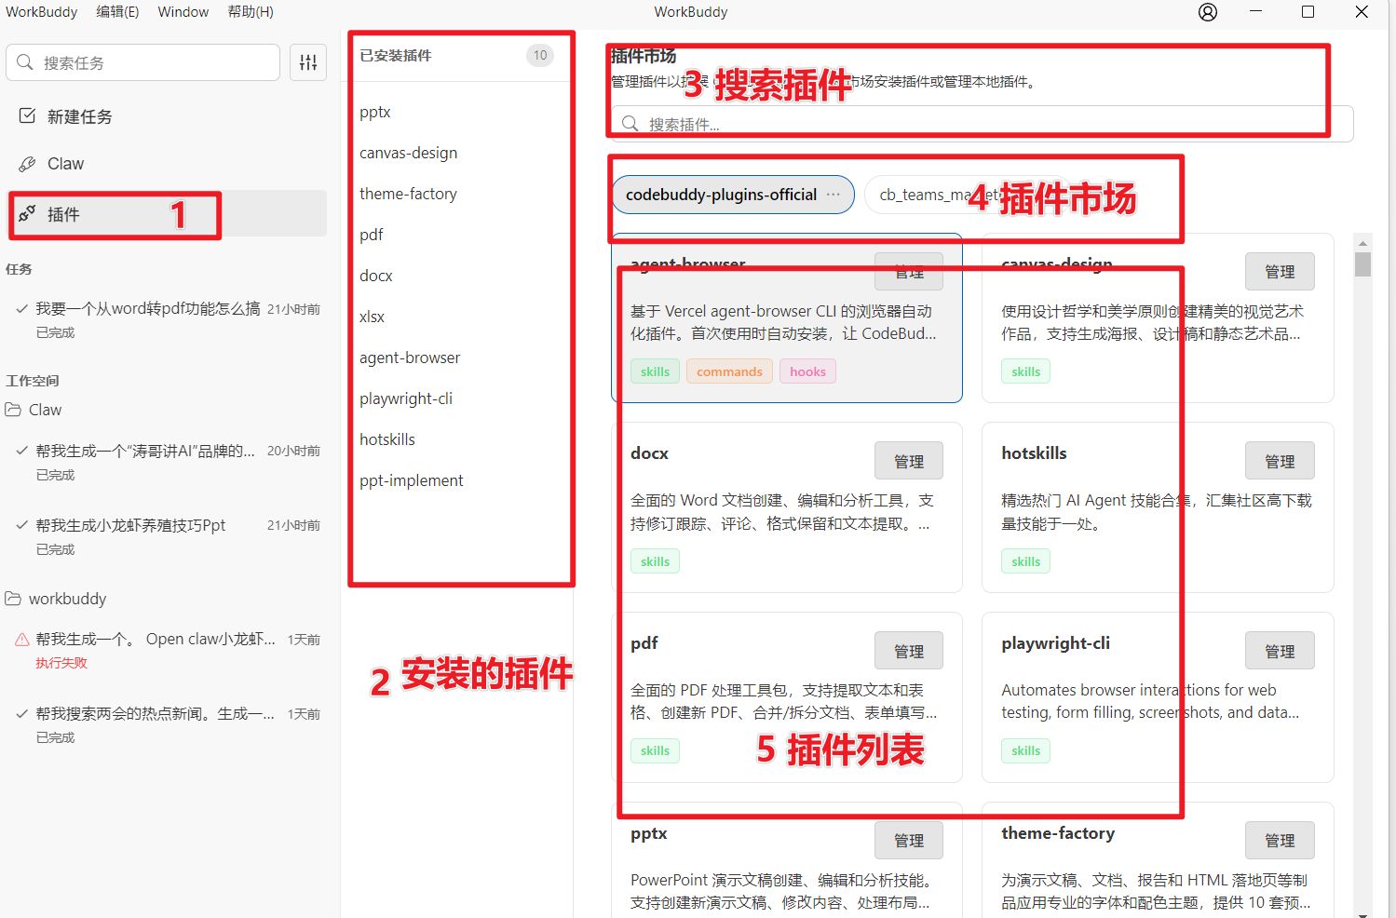
Task: Click 管理 button for playwright-cli plugin
Action: click(x=1280, y=651)
